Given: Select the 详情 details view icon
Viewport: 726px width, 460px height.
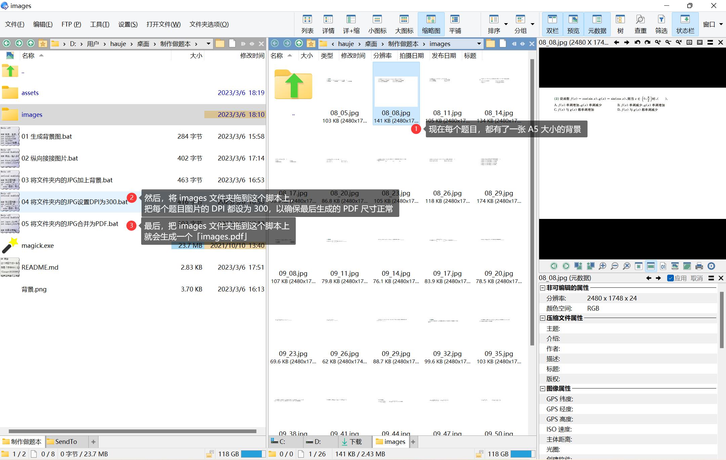Looking at the screenshot, I should (328, 24).
